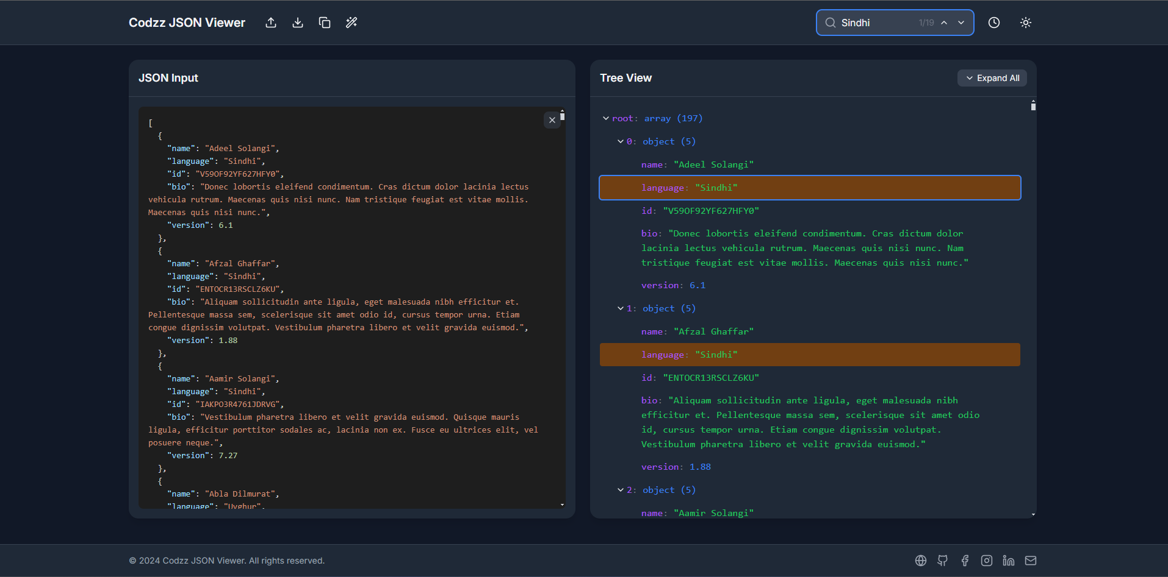Click the Tree View scrollbar thumb
This screenshot has height=577, width=1168.
pos(1033,106)
